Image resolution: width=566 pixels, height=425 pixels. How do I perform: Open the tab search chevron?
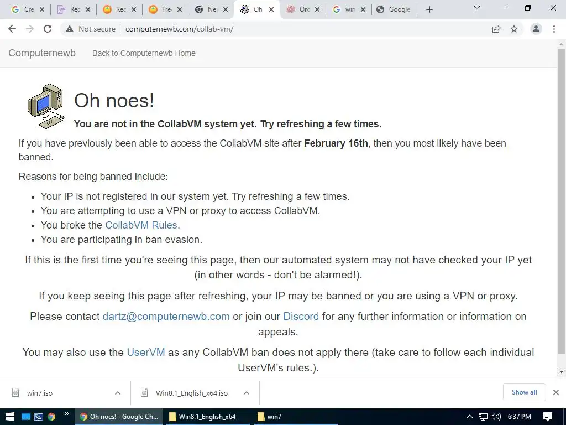coord(477,8)
